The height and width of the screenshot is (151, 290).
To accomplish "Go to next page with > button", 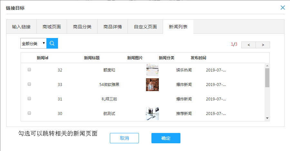I will [x=263, y=45].
